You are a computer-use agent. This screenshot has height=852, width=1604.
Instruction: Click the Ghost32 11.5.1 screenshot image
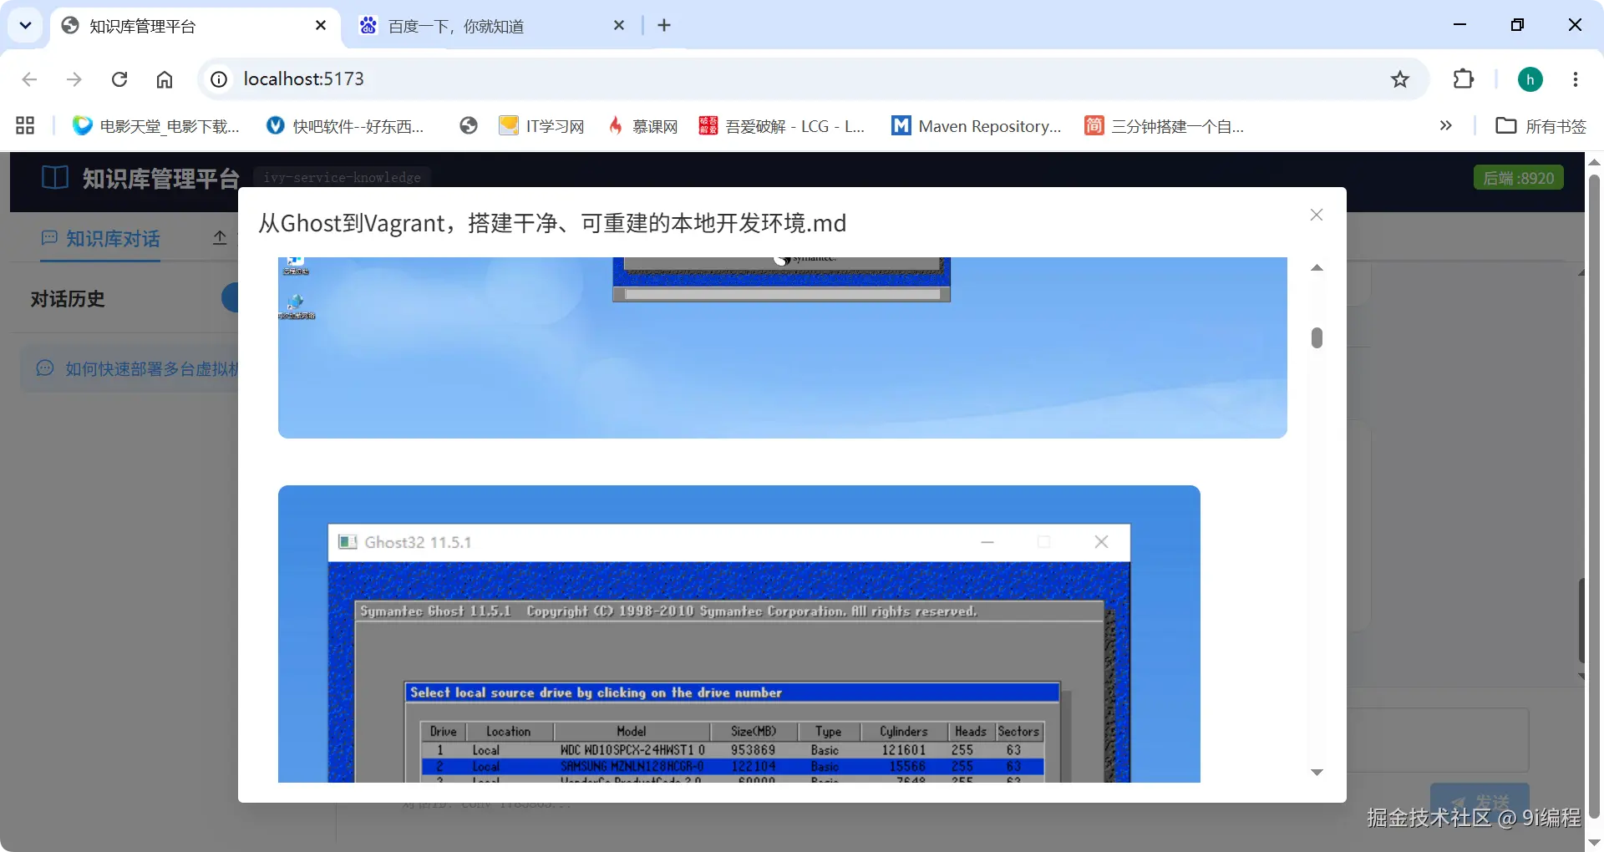coord(739,634)
